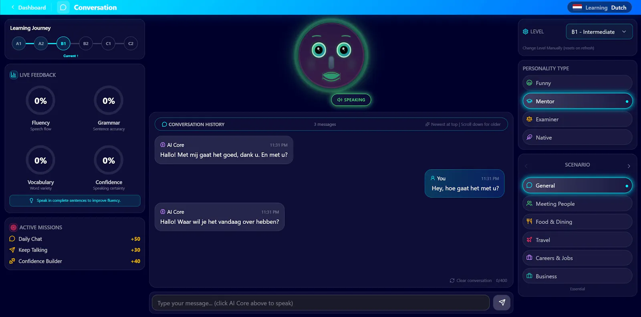Click the B1 current level step
641x317 pixels.
point(63,44)
